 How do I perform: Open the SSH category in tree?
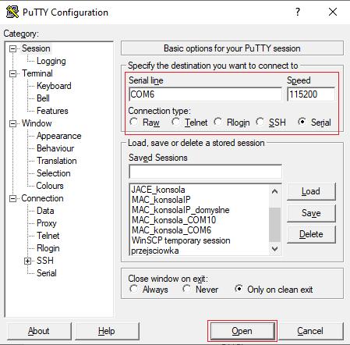pyautogui.click(x=45, y=261)
